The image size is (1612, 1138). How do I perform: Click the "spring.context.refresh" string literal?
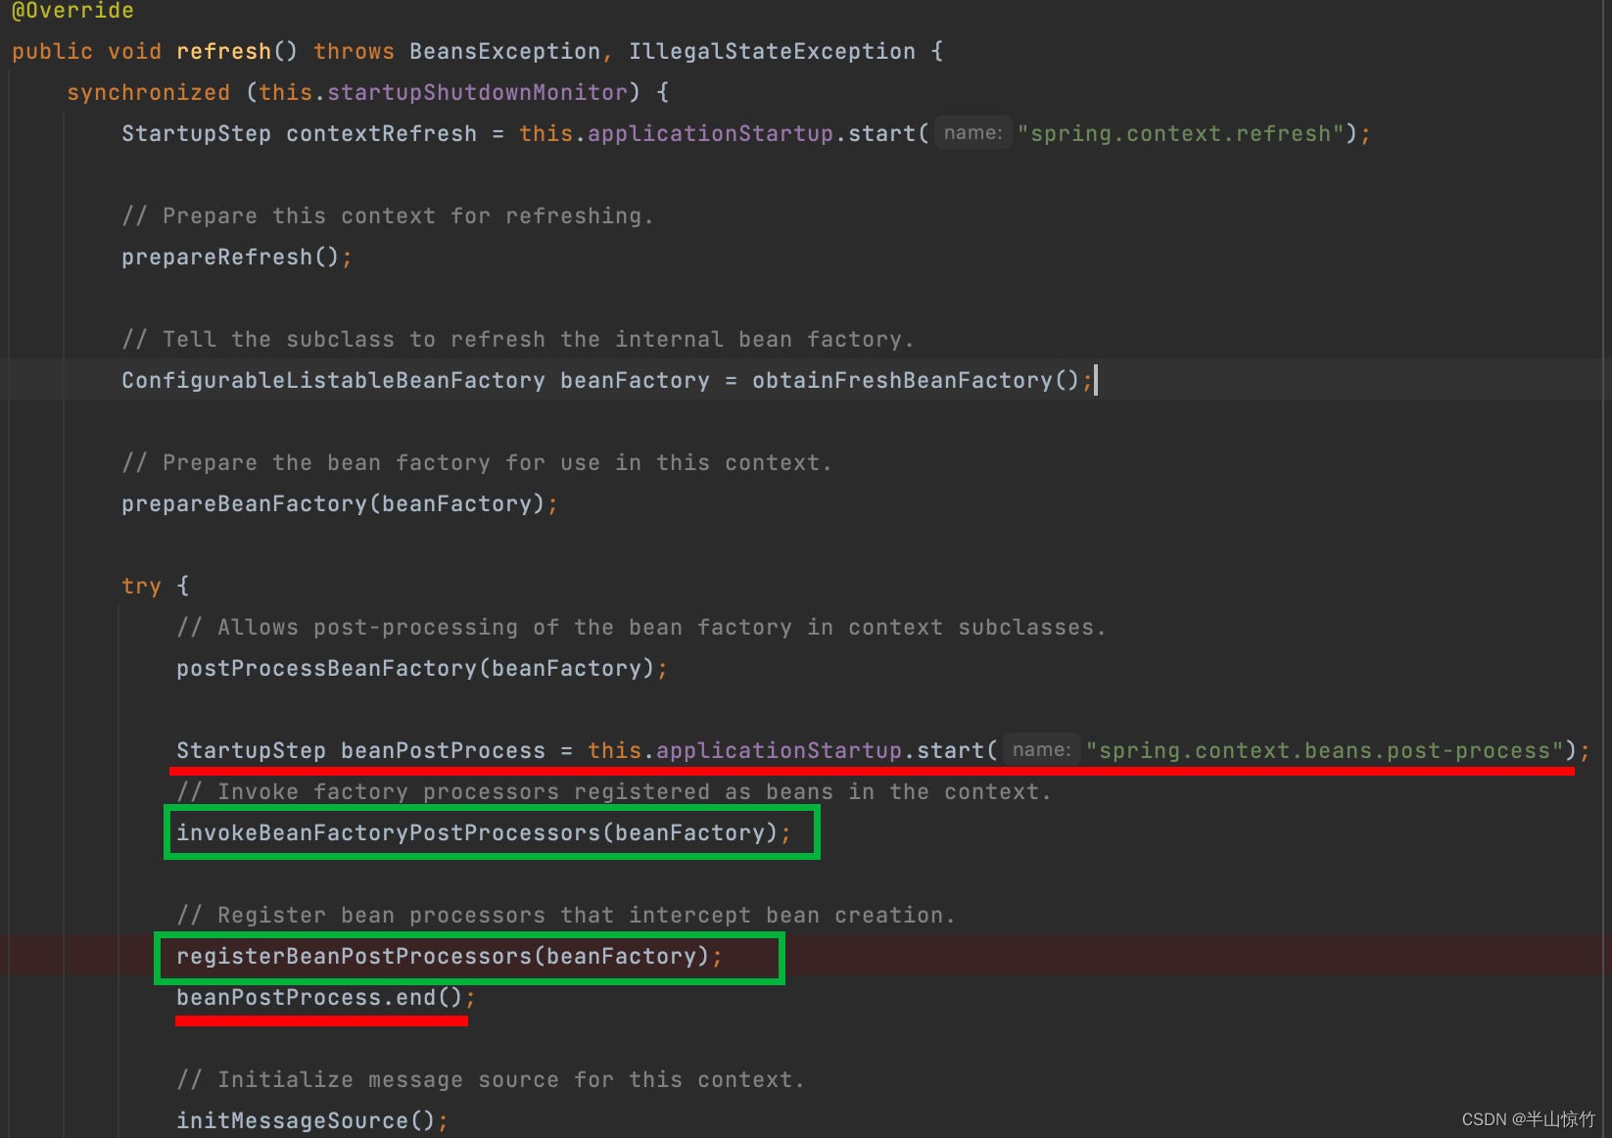coord(1181,133)
